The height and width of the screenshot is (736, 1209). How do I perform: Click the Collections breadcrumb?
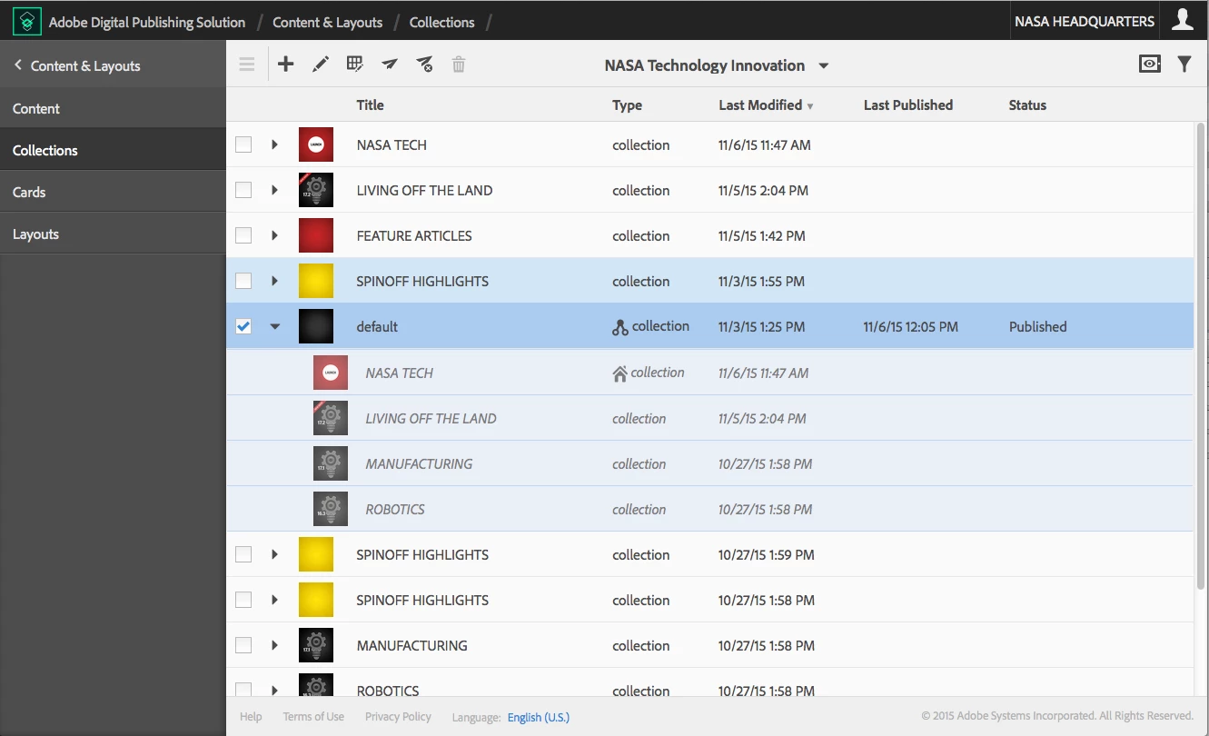click(442, 22)
